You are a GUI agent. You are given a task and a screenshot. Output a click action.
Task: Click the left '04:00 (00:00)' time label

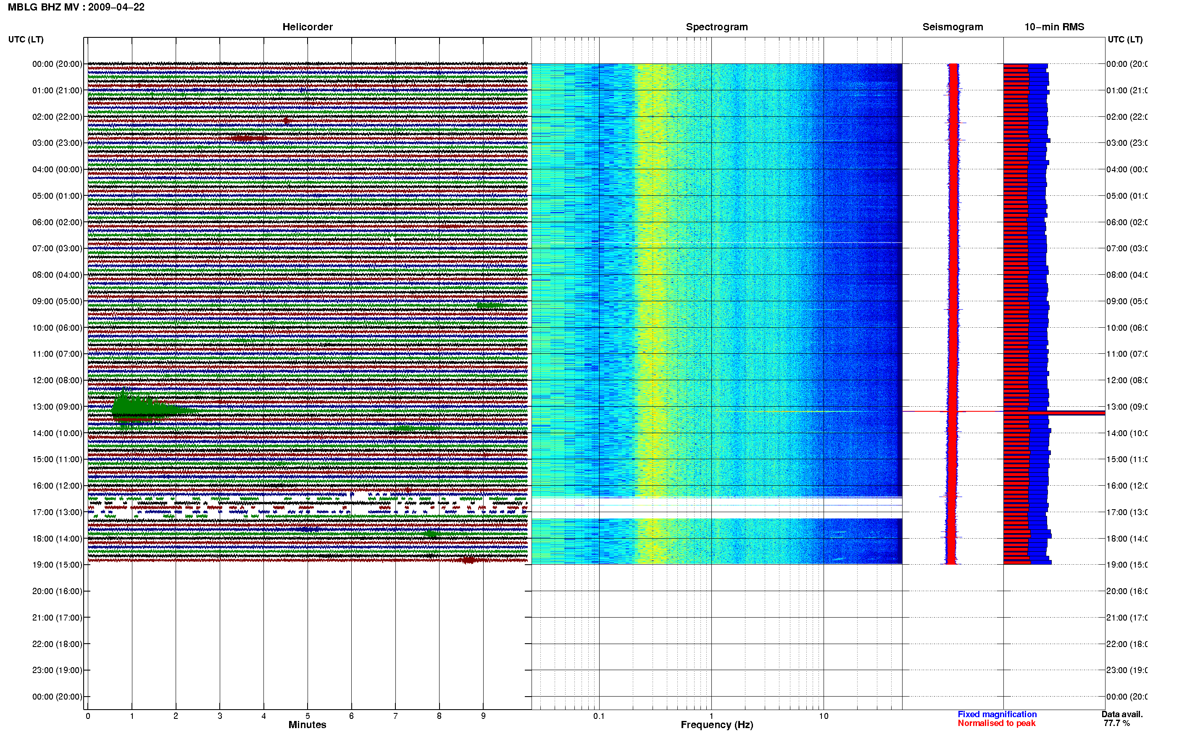click(x=57, y=169)
